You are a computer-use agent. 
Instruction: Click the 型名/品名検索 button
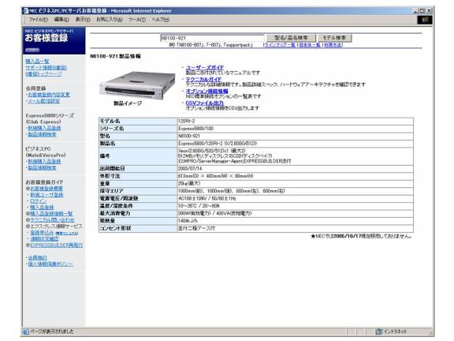pyautogui.click(x=291, y=38)
